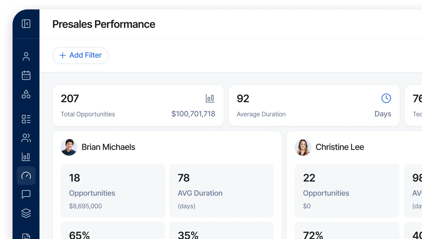The width and height of the screenshot is (422, 239).
Task: Open the kanban board icon in sidebar
Action: 26,119
